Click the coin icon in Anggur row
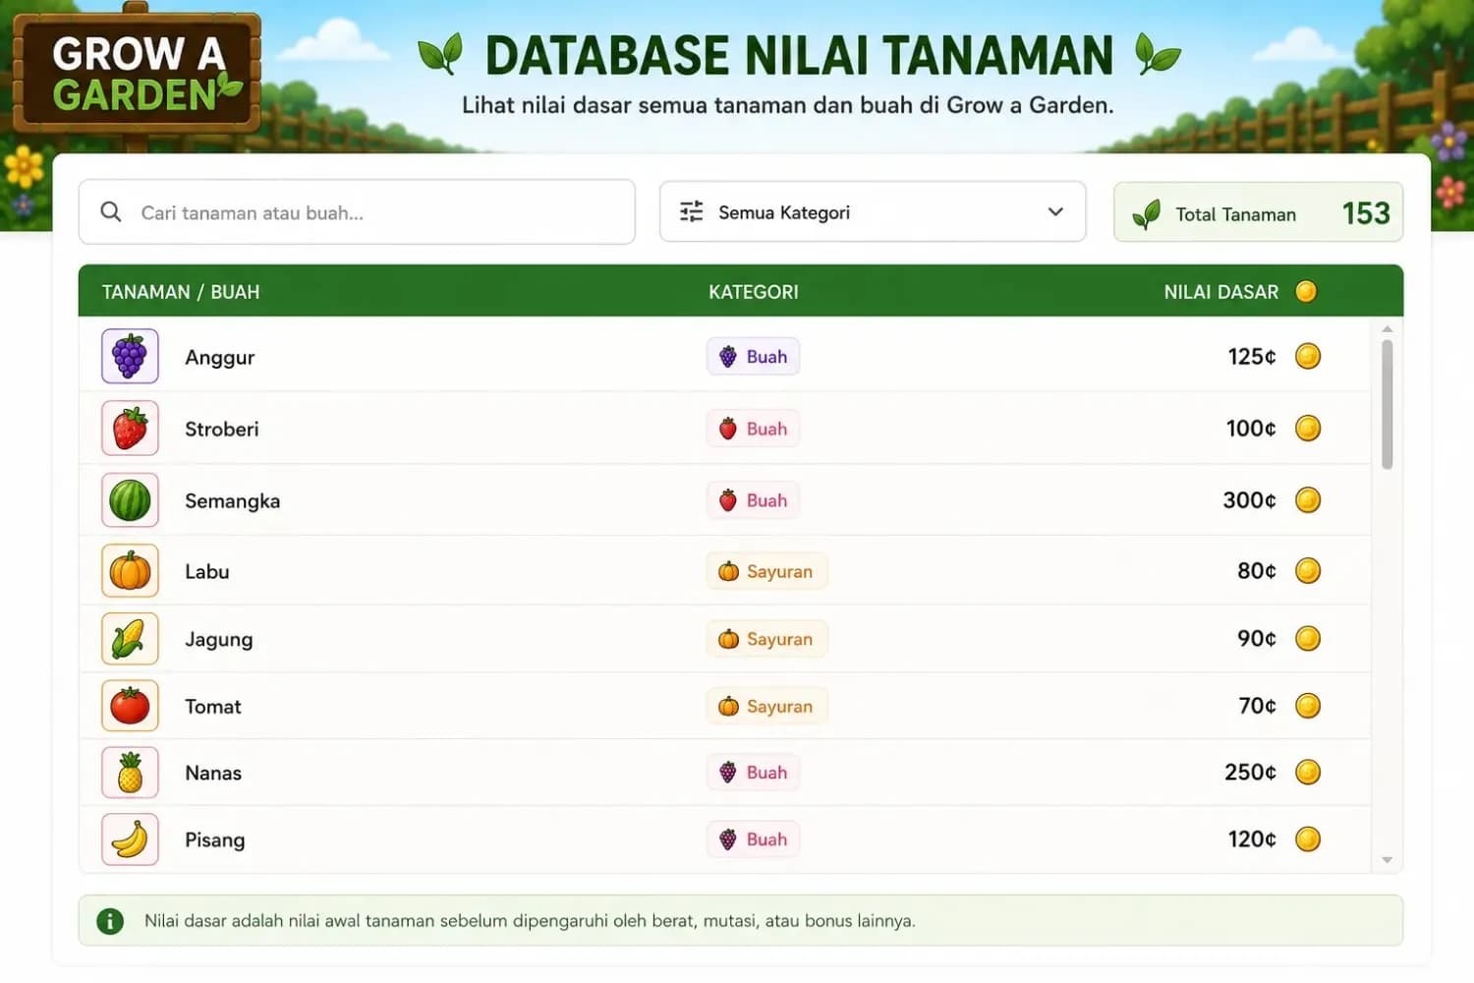The image size is (1474, 983). [x=1308, y=356]
